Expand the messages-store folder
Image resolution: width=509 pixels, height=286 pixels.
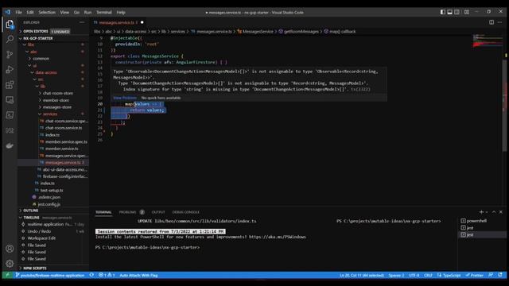coord(57,107)
